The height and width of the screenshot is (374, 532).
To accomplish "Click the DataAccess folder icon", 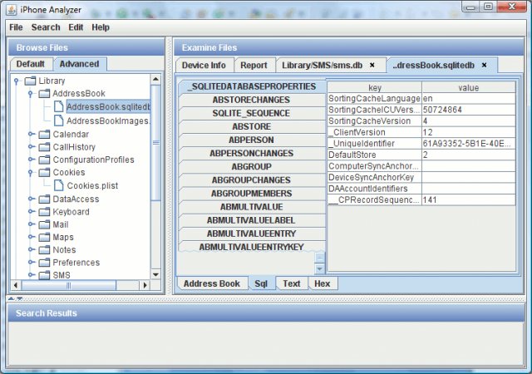I will pos(44,199).
